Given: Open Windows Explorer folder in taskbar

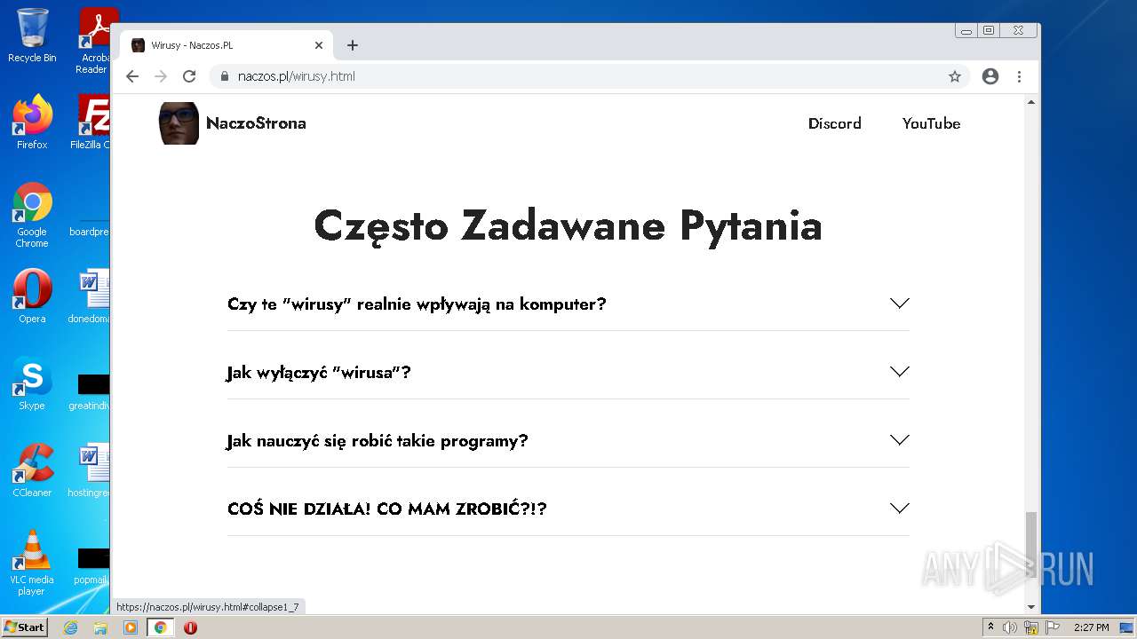Looking at the screenshot, I should 100,627.
